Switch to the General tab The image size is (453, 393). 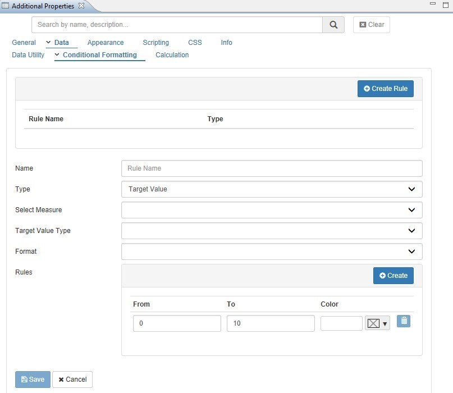click(24, 43)
